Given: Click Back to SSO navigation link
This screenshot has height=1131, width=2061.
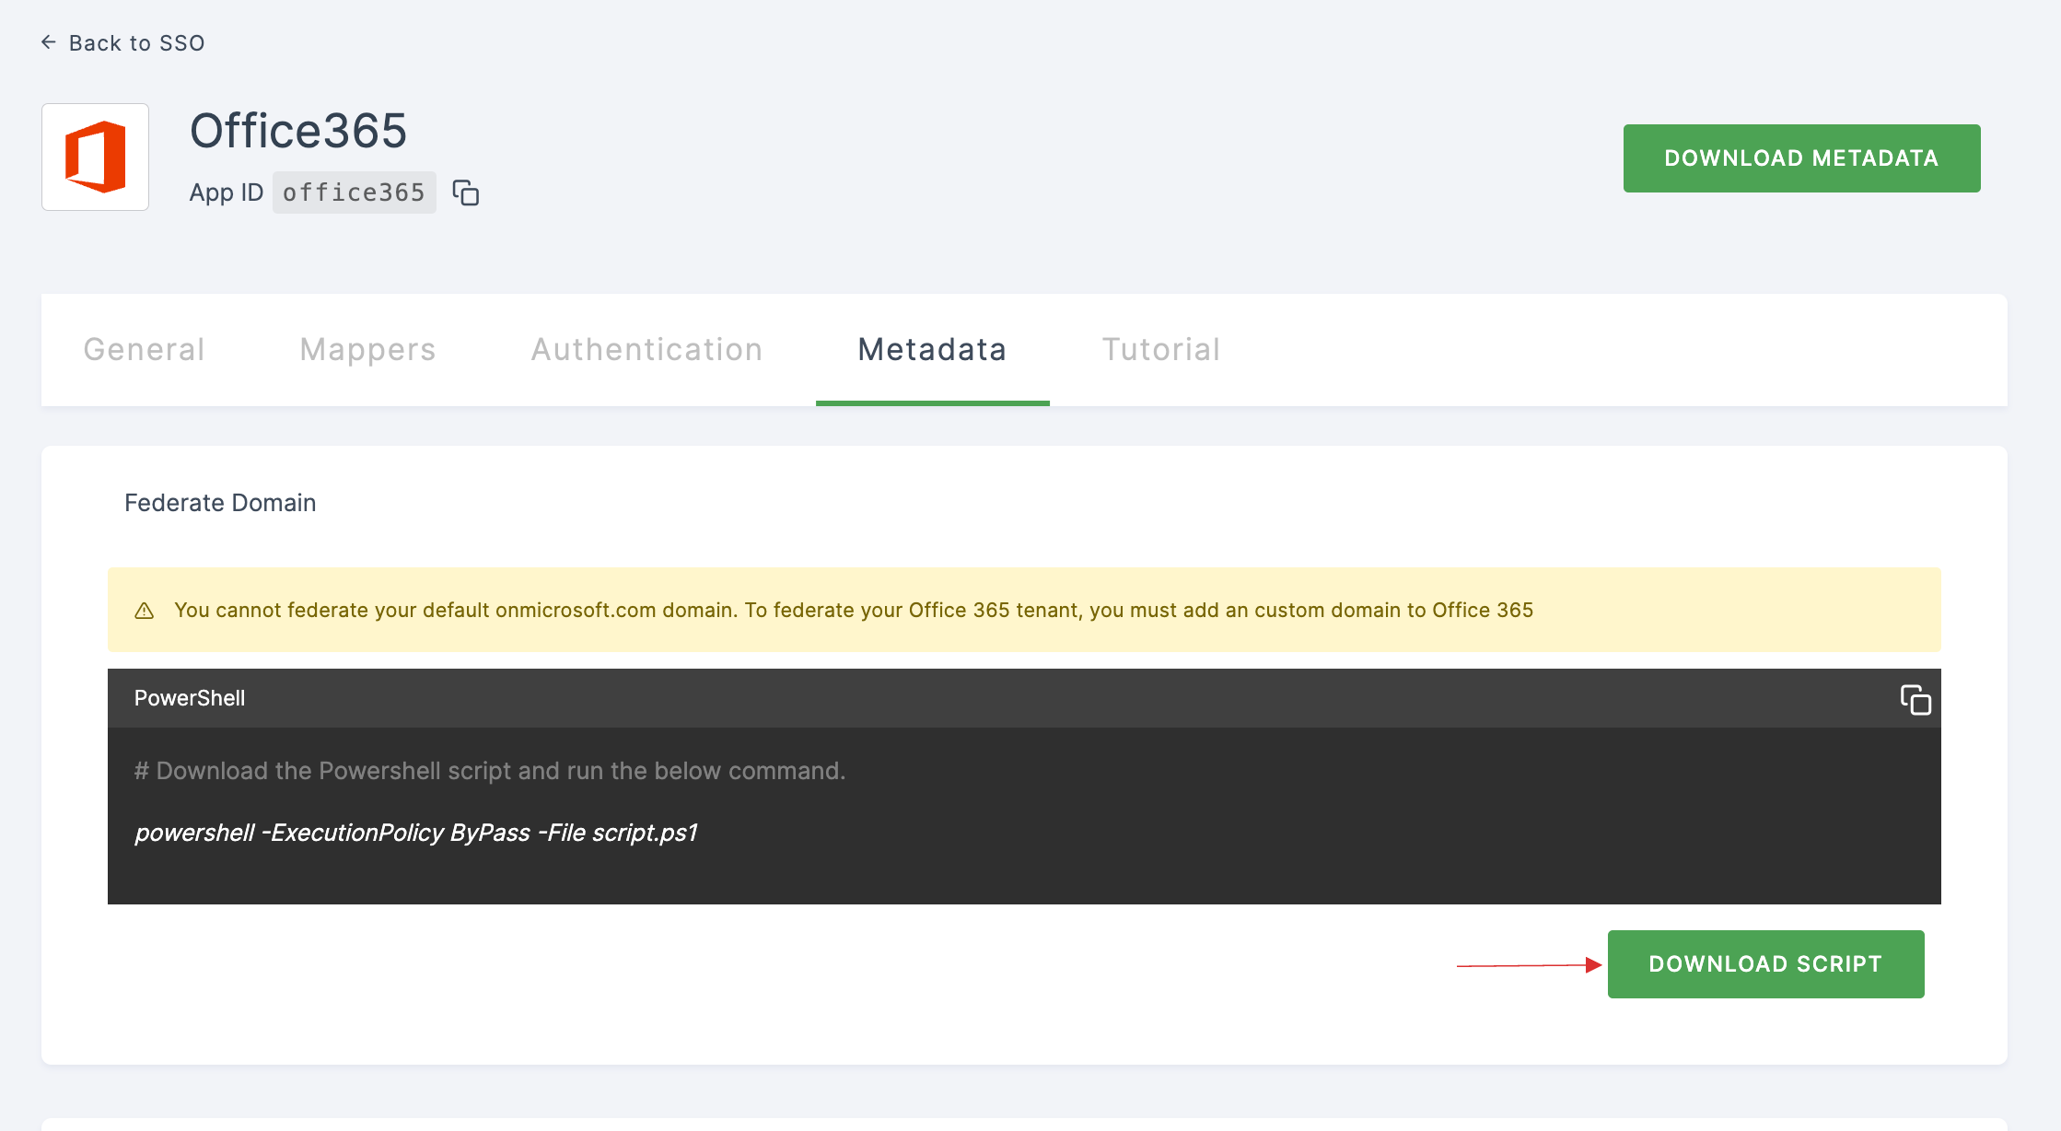Looking at the screenshot, I should click(122, 41).
